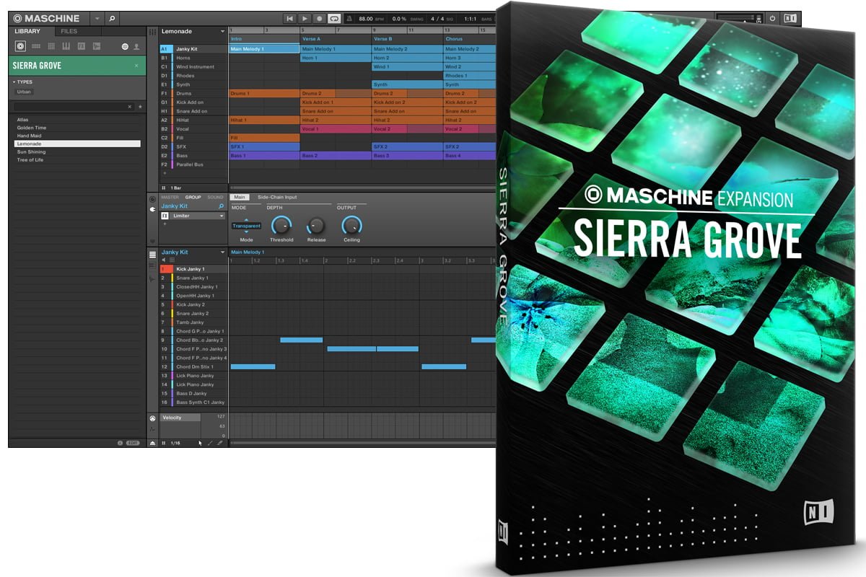Viewport: 866px width, 577px height.
Task: Toggle factory content globe icon
Action: [125, 46]
